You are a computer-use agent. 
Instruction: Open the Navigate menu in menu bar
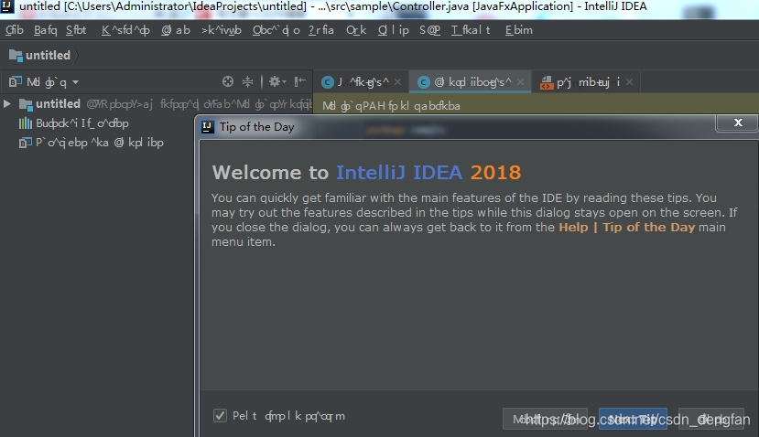click(125, 30)
